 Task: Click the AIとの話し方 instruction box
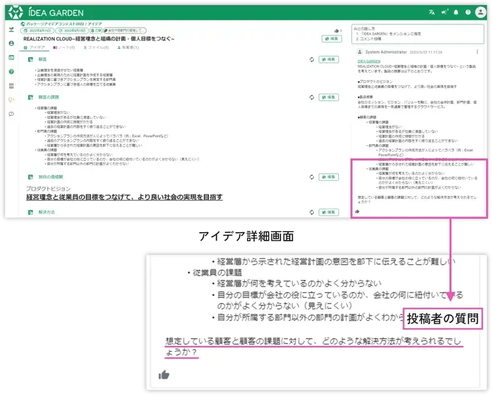tap(417, 34)
